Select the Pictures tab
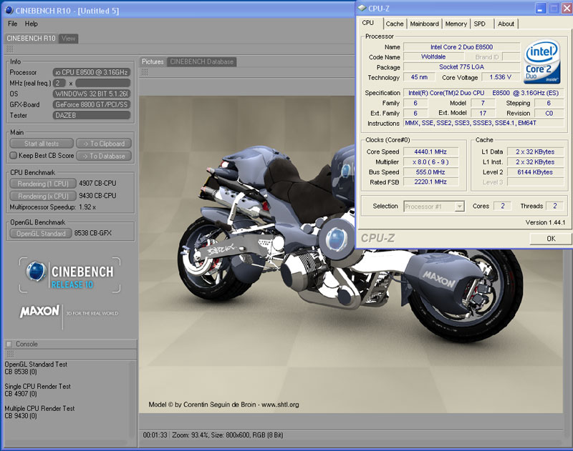Screen dimensions: 573x451 153,61
